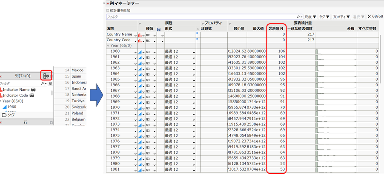Open the 形式 format dropdown for 1968
The width and height of the screenshot is (384, 174).
[x=194, y=97]
